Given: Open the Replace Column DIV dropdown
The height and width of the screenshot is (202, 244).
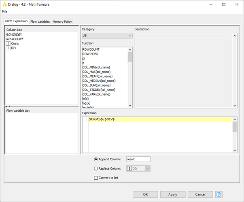Looking at the screenshot, I should point(138,168).
